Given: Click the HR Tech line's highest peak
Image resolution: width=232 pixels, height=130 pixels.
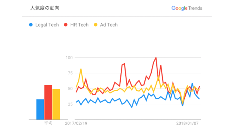Looking at the screenshot, I should pos(156,58).
